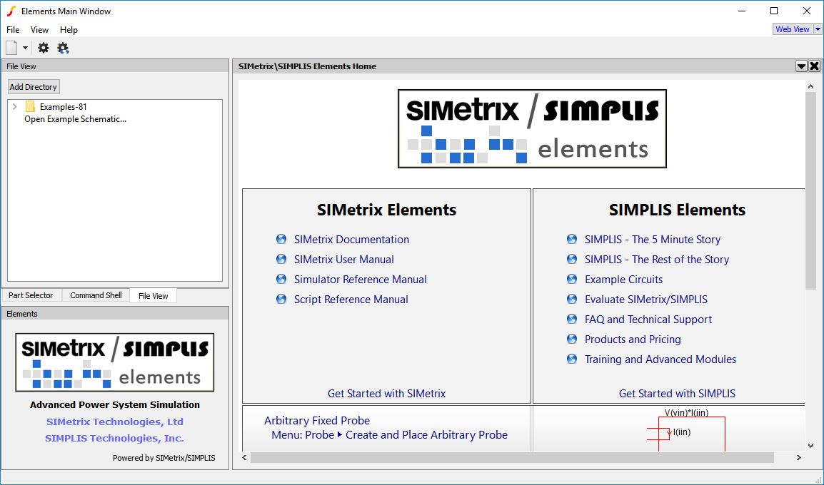Open SIMPLIS - The 5 Minute Story link
This screenshot has width=824, height=485.
(653, 240)
